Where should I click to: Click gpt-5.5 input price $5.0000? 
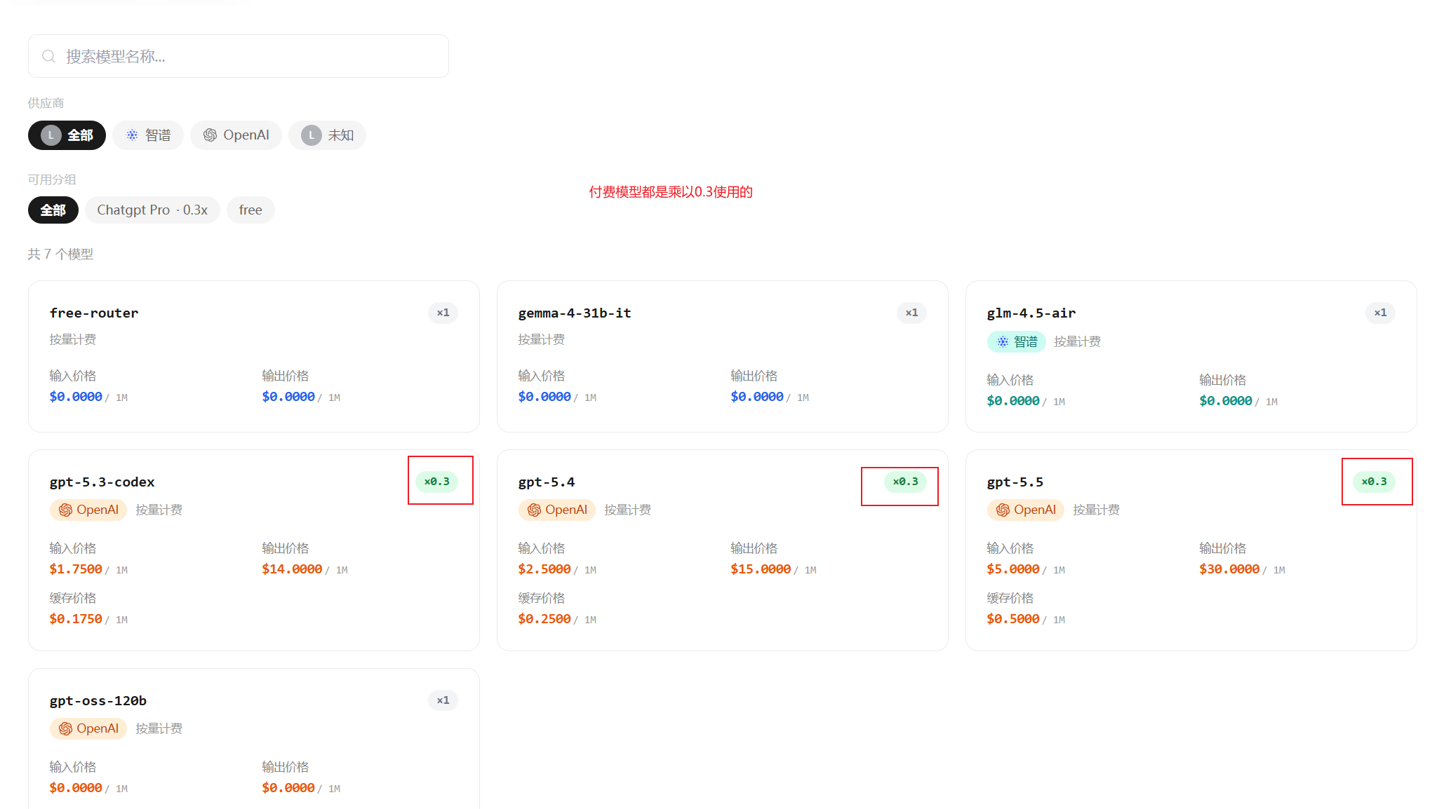coord(1013,569)
